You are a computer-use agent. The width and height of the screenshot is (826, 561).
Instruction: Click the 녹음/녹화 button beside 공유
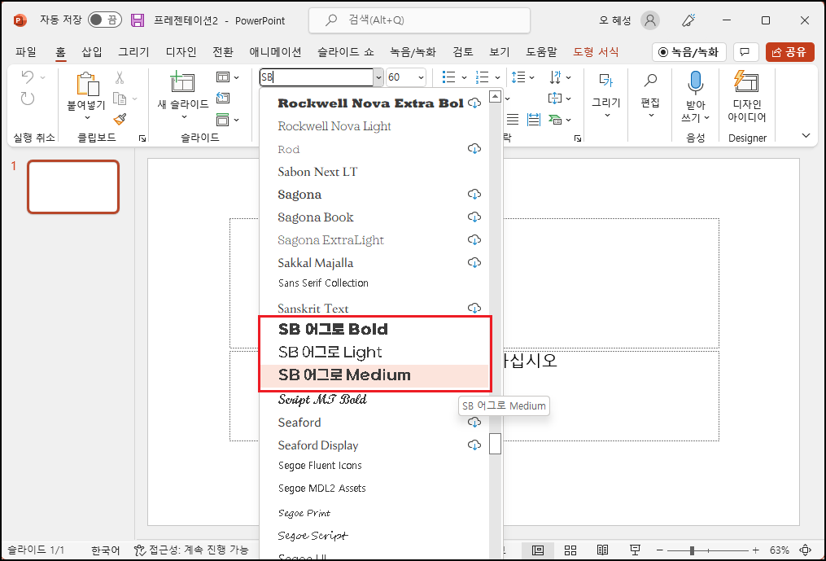(x=689, y=51)
